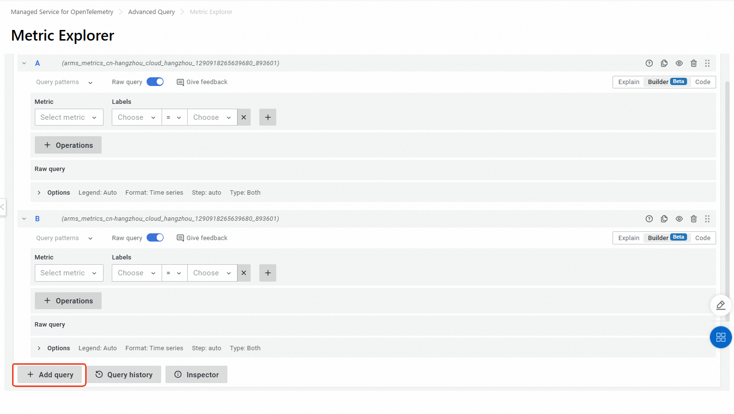734x414 pixels.
Task: Delete query A with the trash icon
Action: pyautogui.click(x=693, y=63)
